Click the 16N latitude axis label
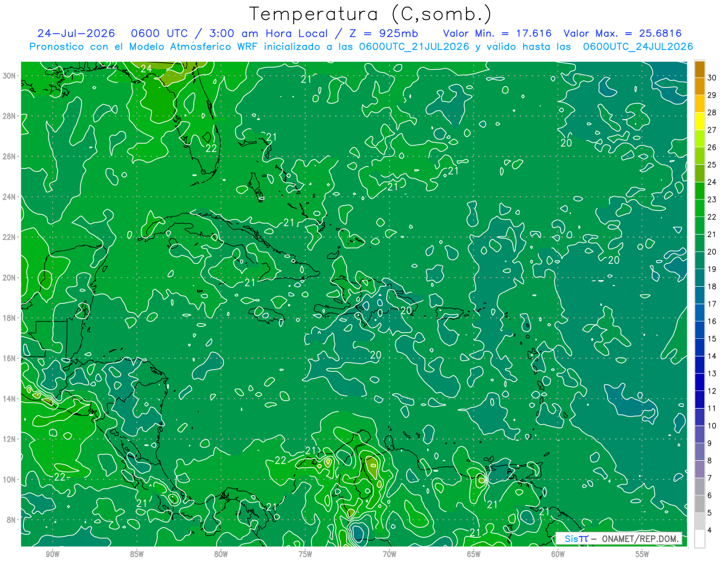Viewport: 728px width, 562px height. (10, 358)
